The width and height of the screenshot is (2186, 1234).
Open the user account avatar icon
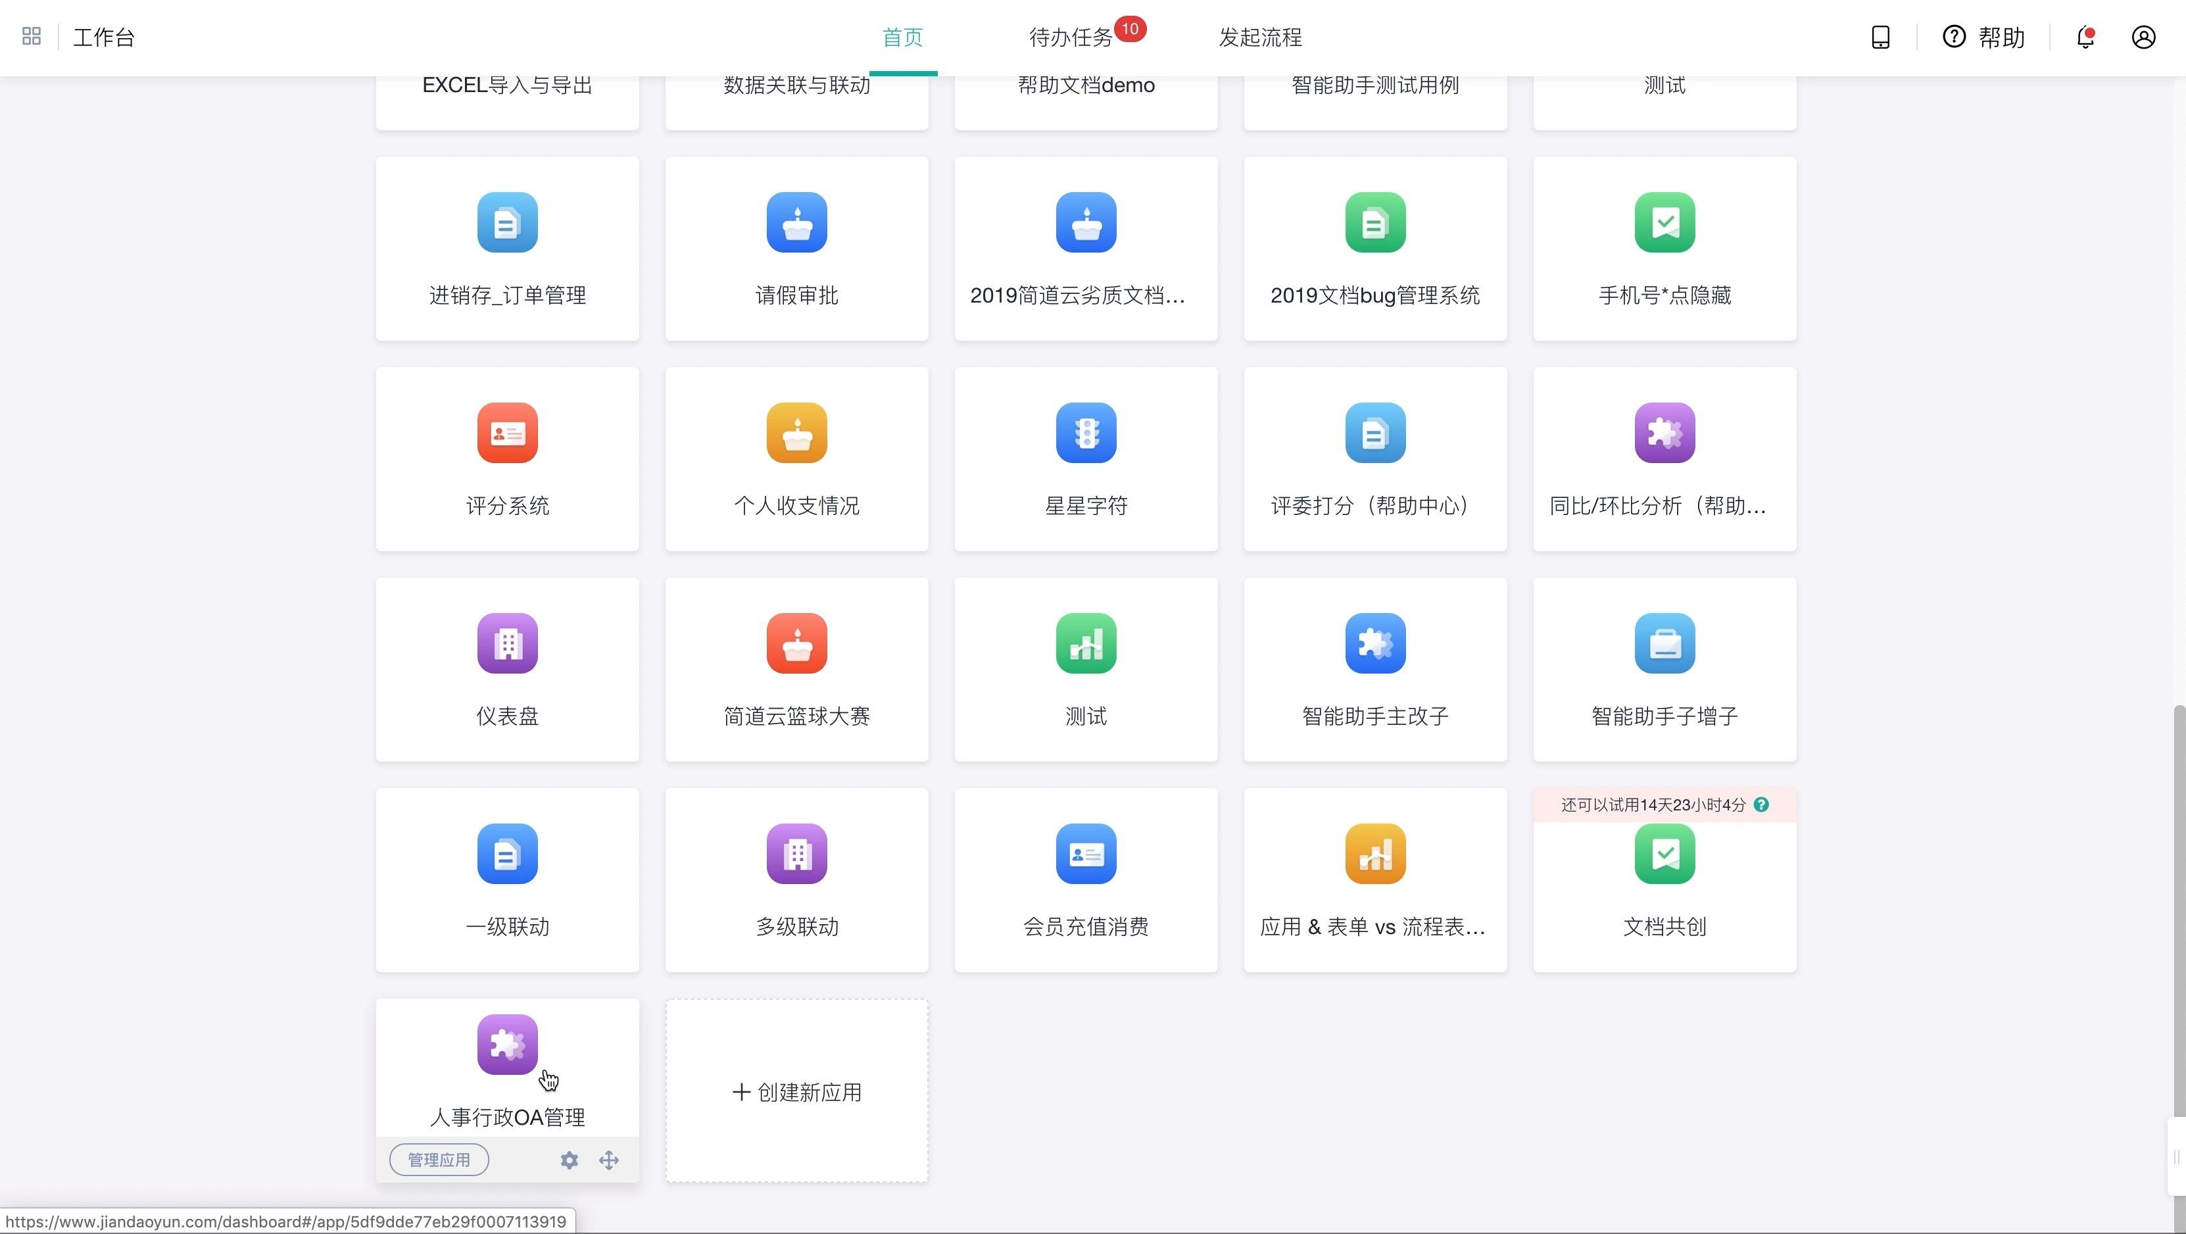pyautogui.click(x=2143, y=37)
